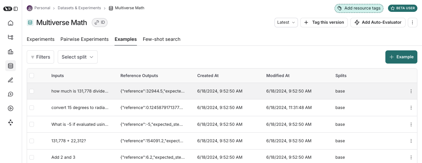Open the chat bubble plus sidebar icon
Image resolution: width=422 pixels, height=163 pixels.
click(11, 94)
